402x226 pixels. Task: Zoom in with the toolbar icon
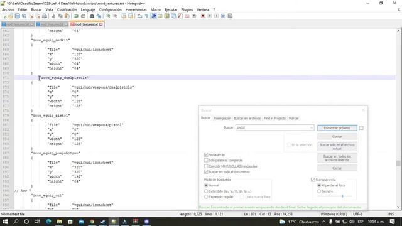[108, 16]
